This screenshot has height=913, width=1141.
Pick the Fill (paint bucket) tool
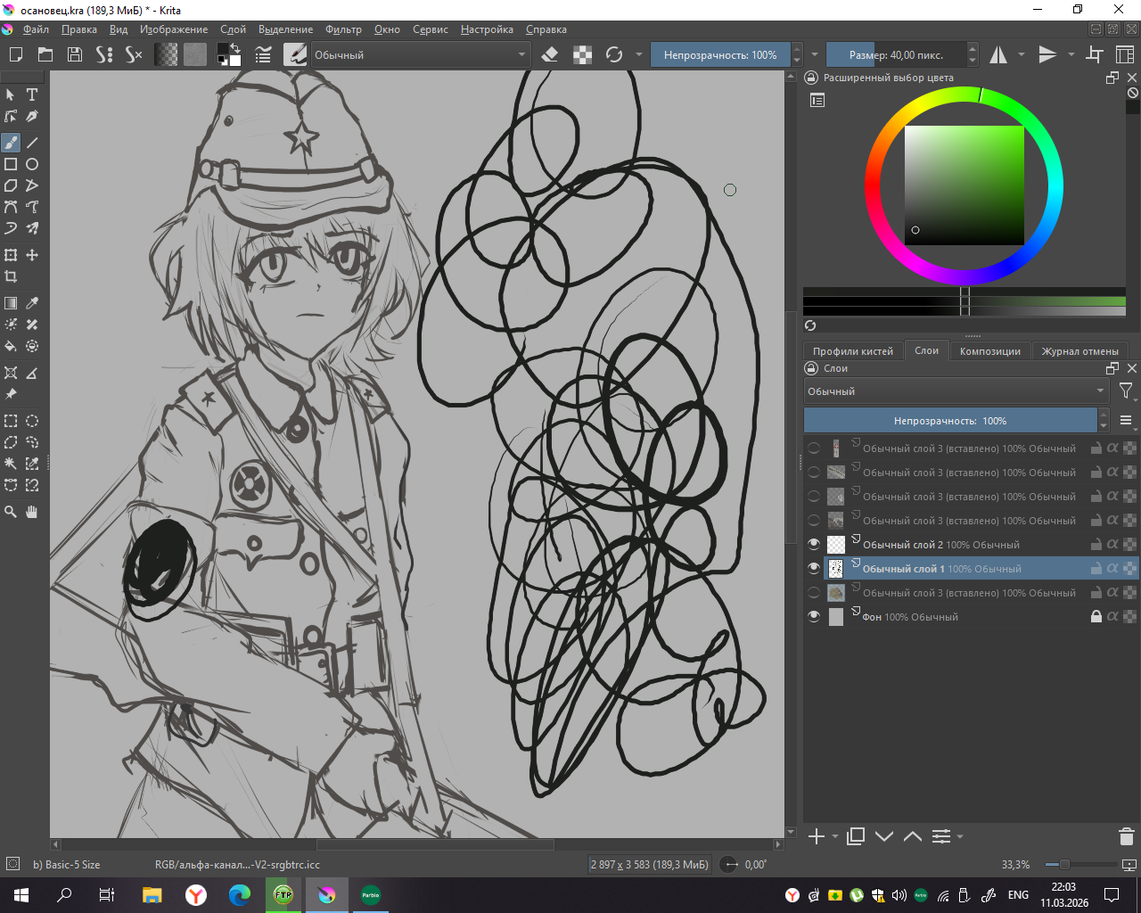tap(11, 346)
